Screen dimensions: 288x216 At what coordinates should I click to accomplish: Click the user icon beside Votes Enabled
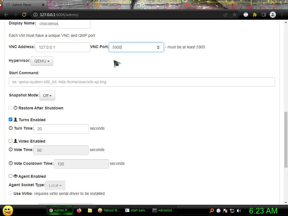pyautogui.click(x=15, y=141)
